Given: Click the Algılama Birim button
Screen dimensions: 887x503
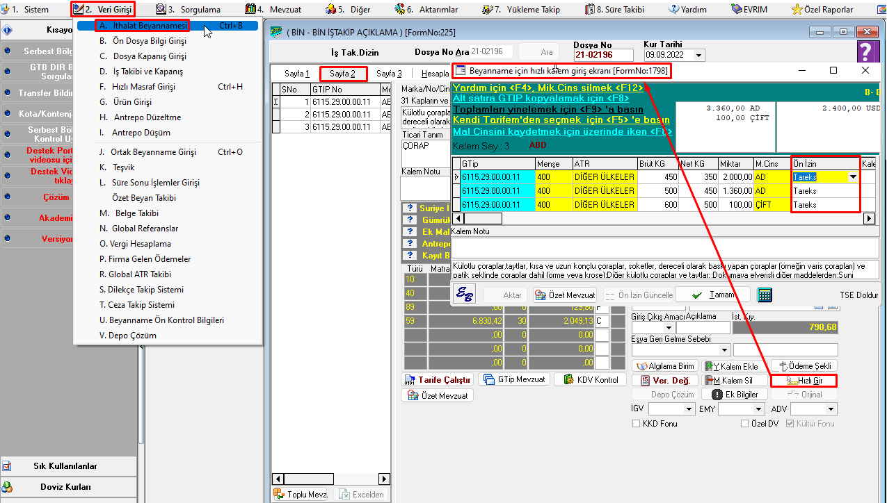Looking at the screenshot, I should click(x=665, y=366).
